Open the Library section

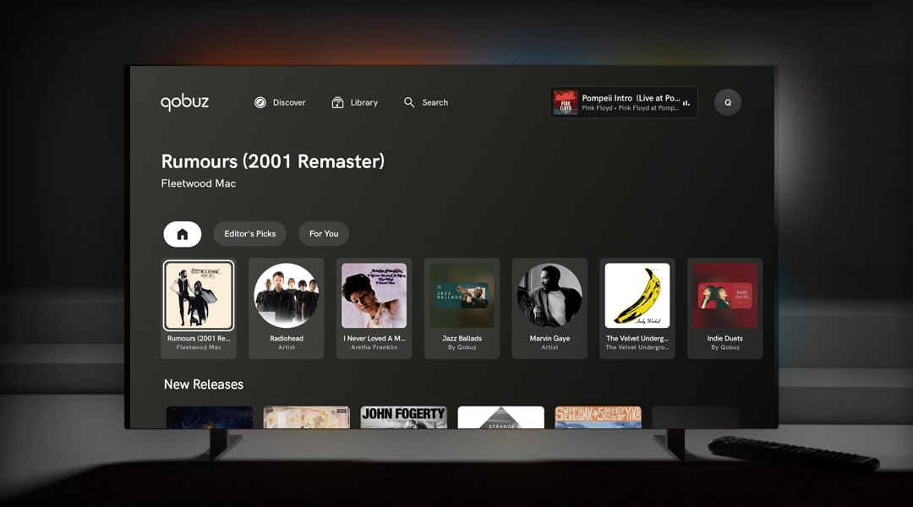tap(354, 102)
